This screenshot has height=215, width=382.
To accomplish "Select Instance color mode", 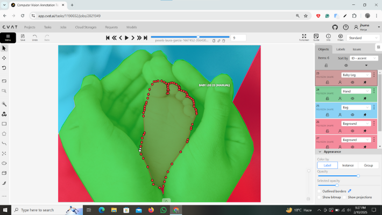I will pos(348,166).
